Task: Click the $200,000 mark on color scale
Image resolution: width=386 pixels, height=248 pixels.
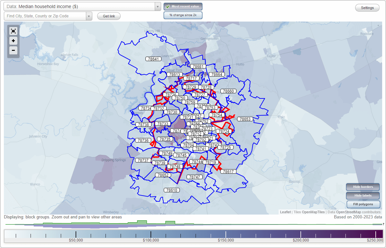Action: click(301, 240)
